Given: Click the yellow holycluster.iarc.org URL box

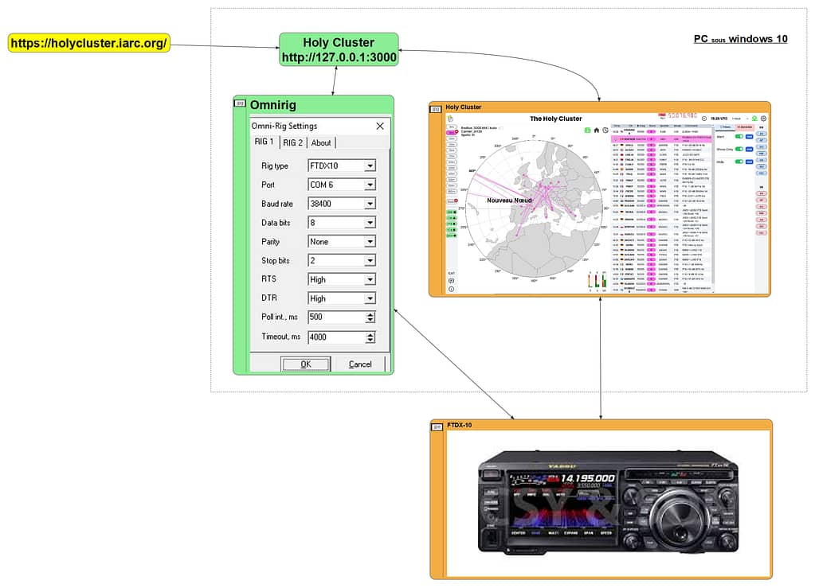Looking at the screenshot, I should (x=89, y=43).
